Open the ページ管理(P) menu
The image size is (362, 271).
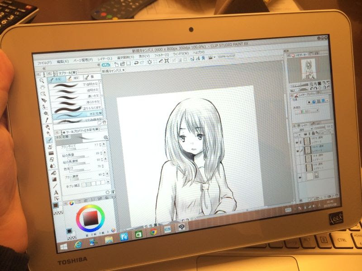[83, 60]
